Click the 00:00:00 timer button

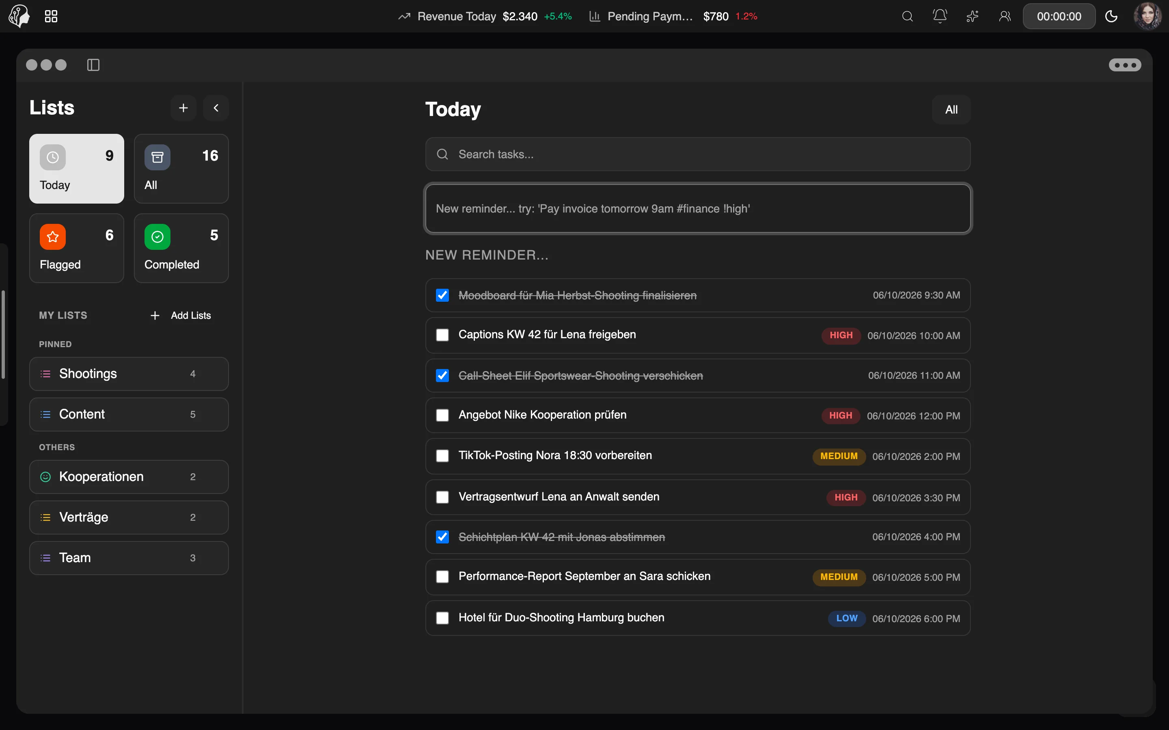tap(1059, 16)
